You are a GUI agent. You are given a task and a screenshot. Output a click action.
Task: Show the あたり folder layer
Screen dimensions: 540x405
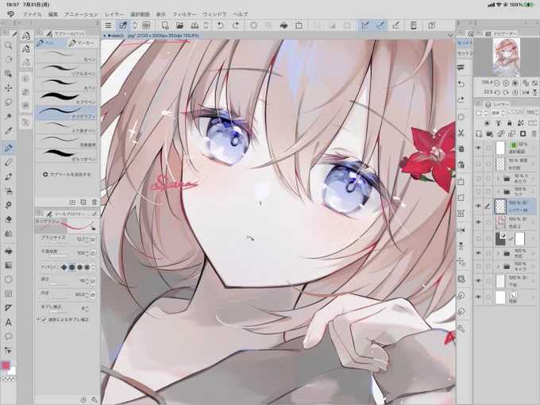[x=478, y=179]
